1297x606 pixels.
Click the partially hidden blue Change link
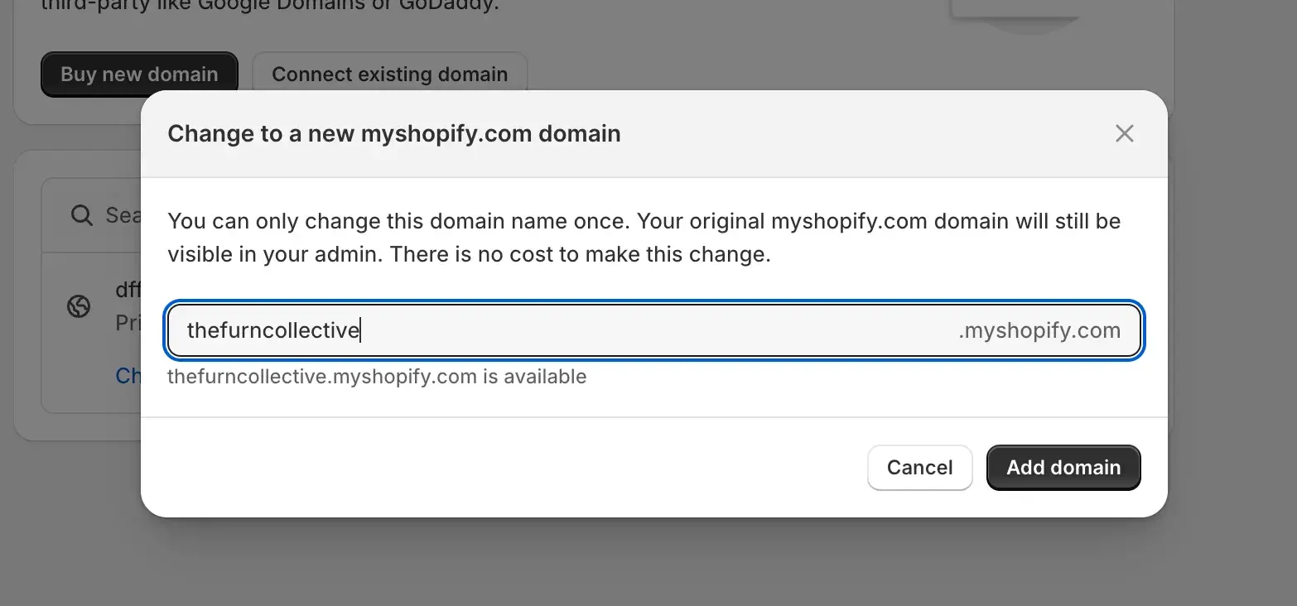click(128, 376)
